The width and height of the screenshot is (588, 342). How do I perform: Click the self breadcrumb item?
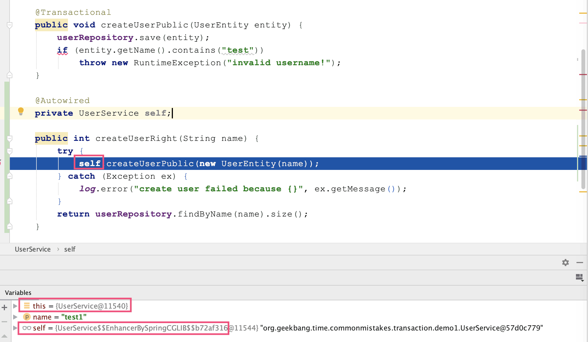coord(70,249)
